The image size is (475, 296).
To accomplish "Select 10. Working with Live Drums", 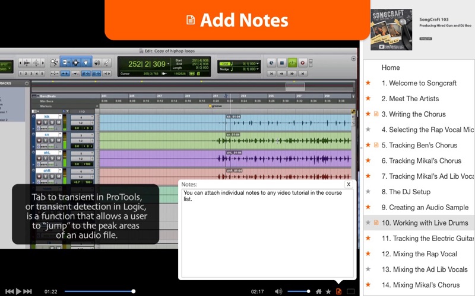I will pyautogui.click(x=425, y=223).
